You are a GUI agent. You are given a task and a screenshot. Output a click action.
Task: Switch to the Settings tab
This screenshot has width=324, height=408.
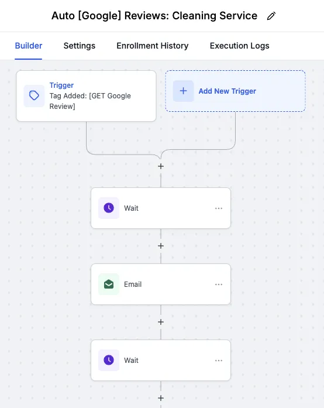point(80,46)
